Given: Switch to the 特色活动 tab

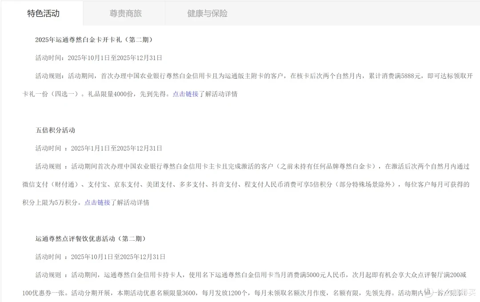Looking at the screenshot, I should [43, 13].
